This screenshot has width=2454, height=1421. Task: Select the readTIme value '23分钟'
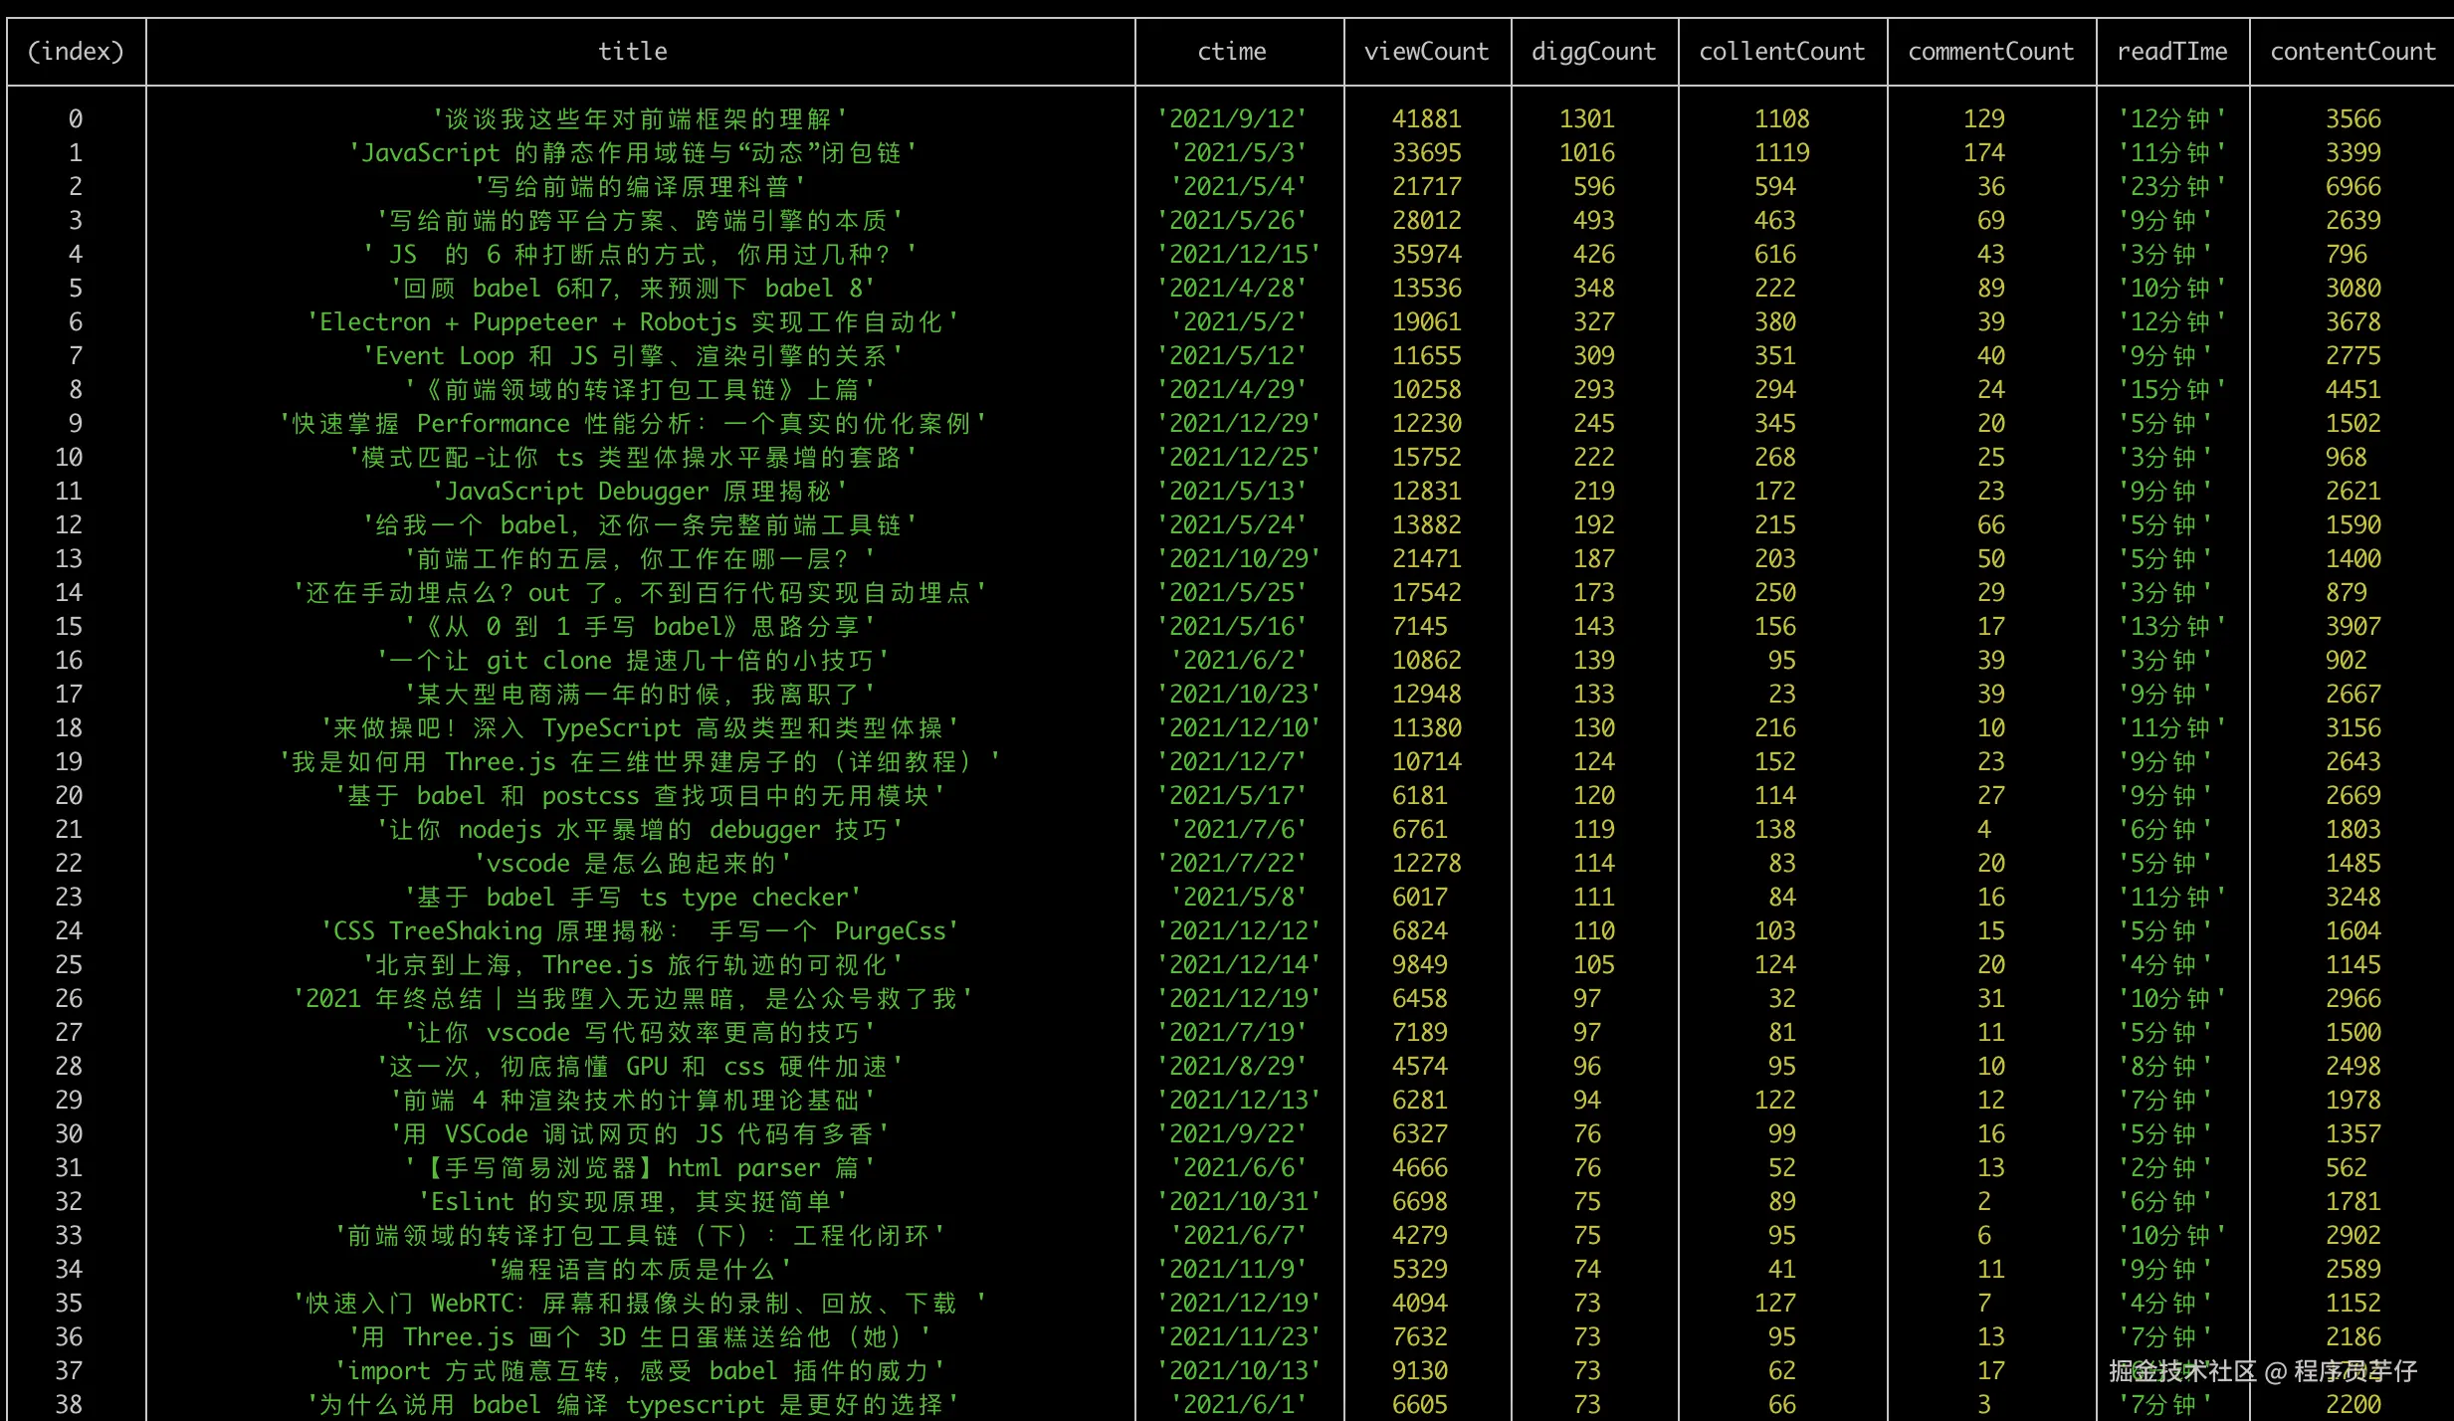(x=2172, y=187)
